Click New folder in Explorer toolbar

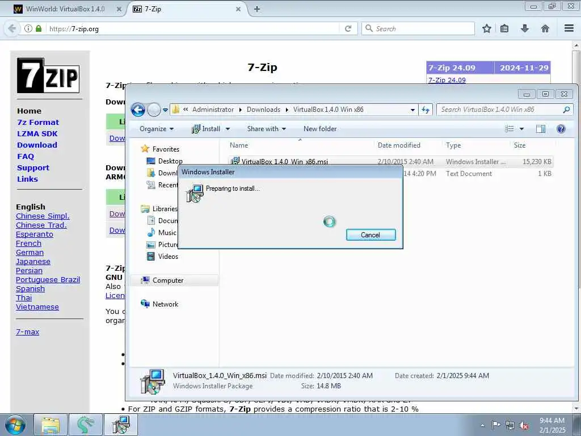point(320,129)
